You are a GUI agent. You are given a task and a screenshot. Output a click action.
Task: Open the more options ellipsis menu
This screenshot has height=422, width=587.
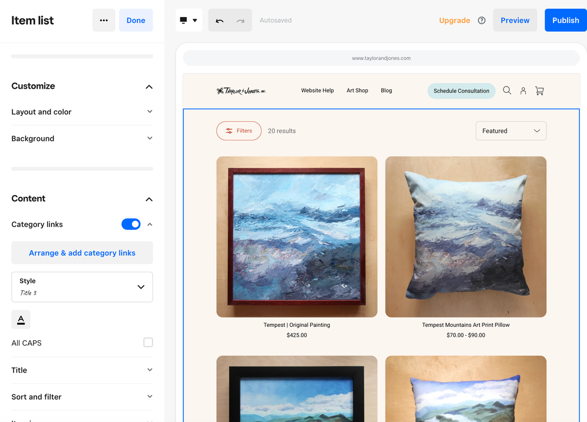103,20
